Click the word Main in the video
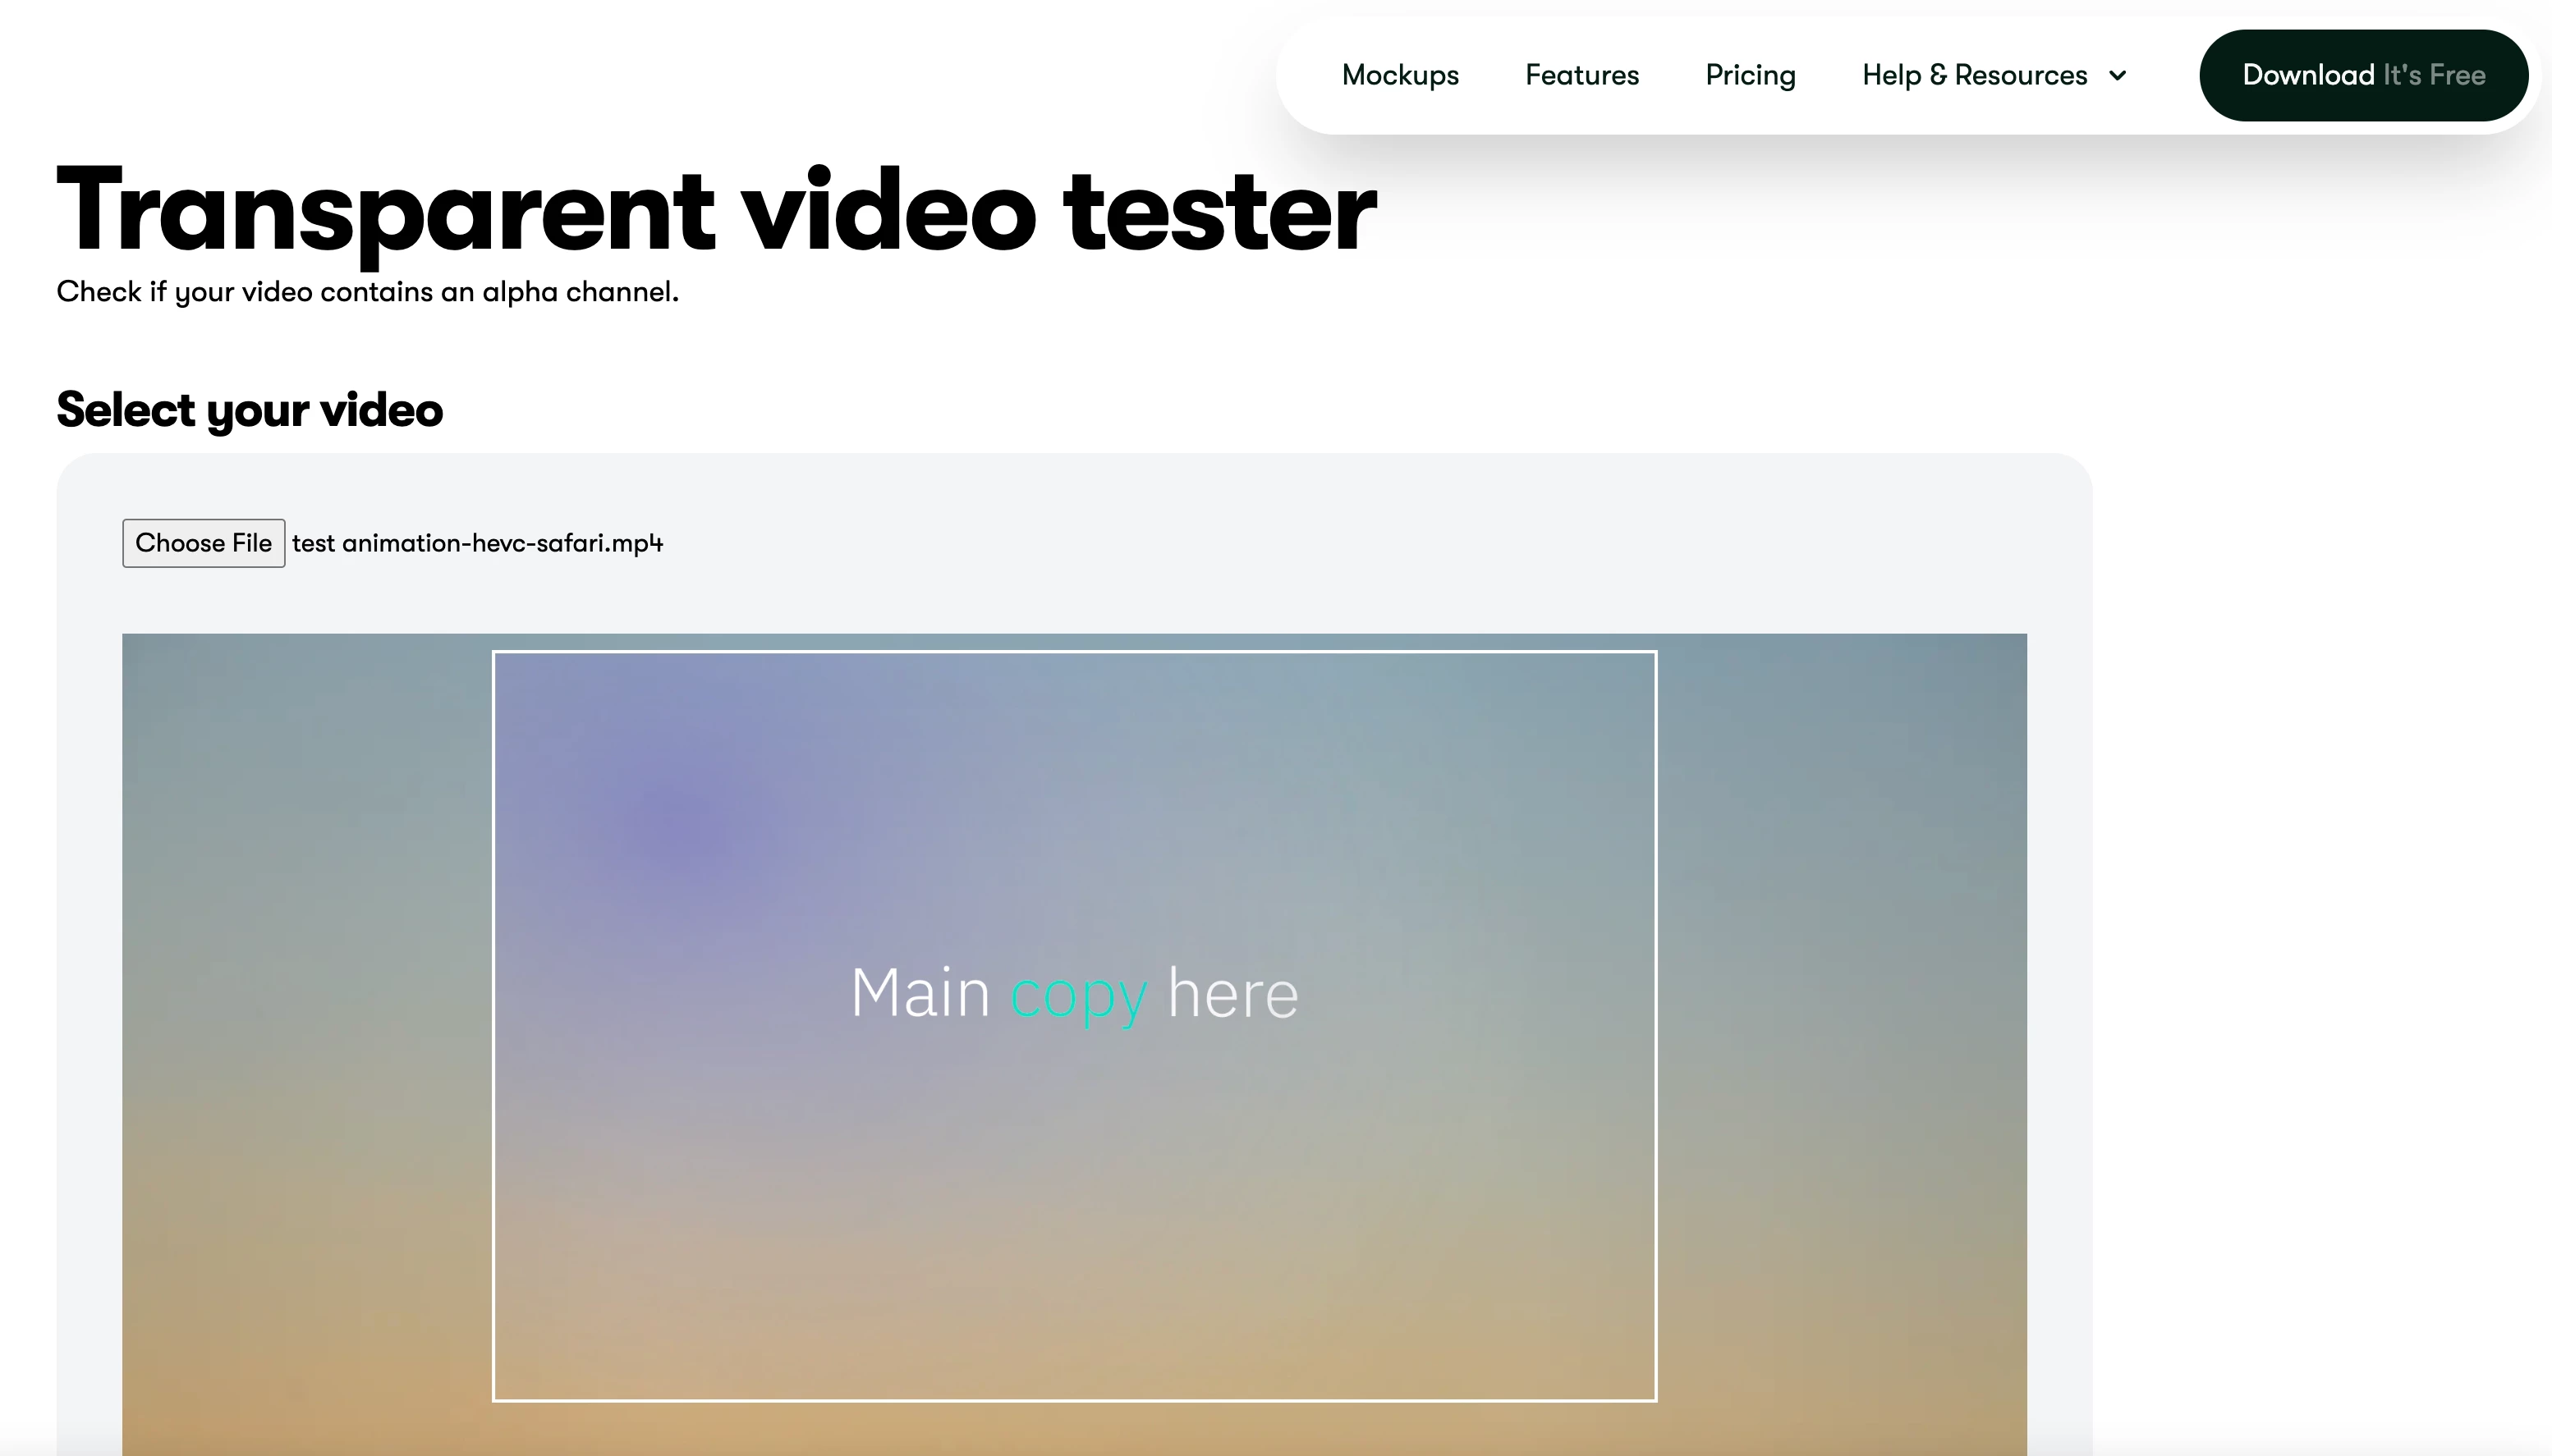 (920, 993)
